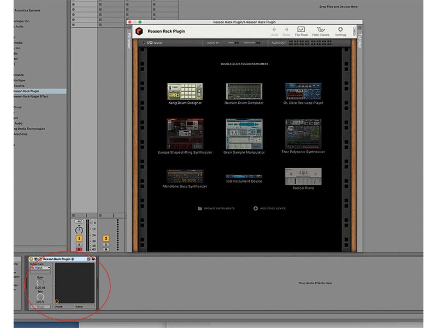Click the Mix knob on the plugin device
This screenshot has height=328, width=437.
(x=40, y=296)
